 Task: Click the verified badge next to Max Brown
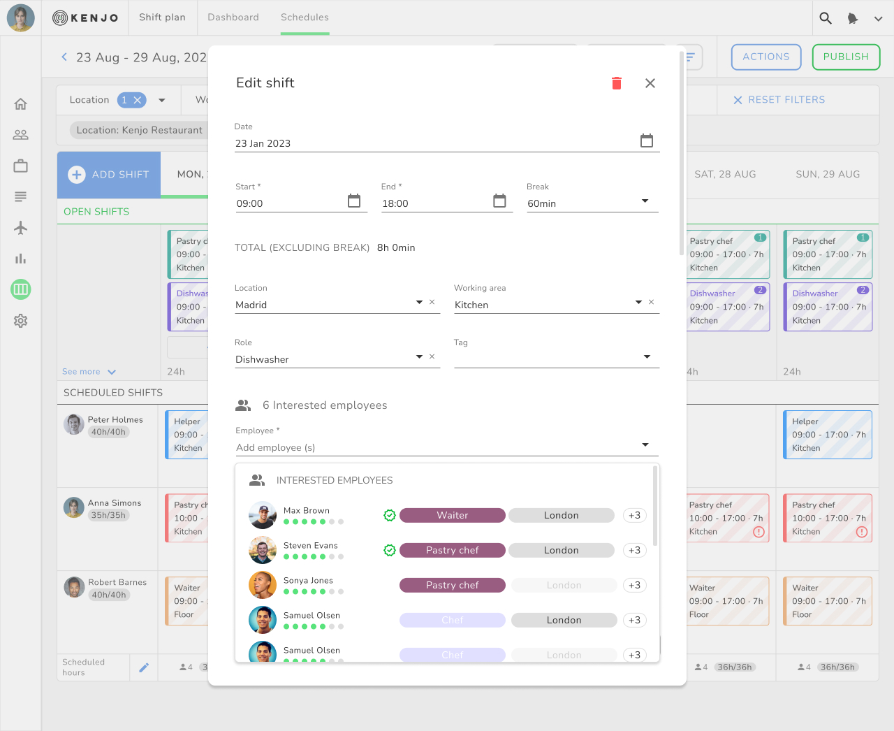tap(389, 515)
